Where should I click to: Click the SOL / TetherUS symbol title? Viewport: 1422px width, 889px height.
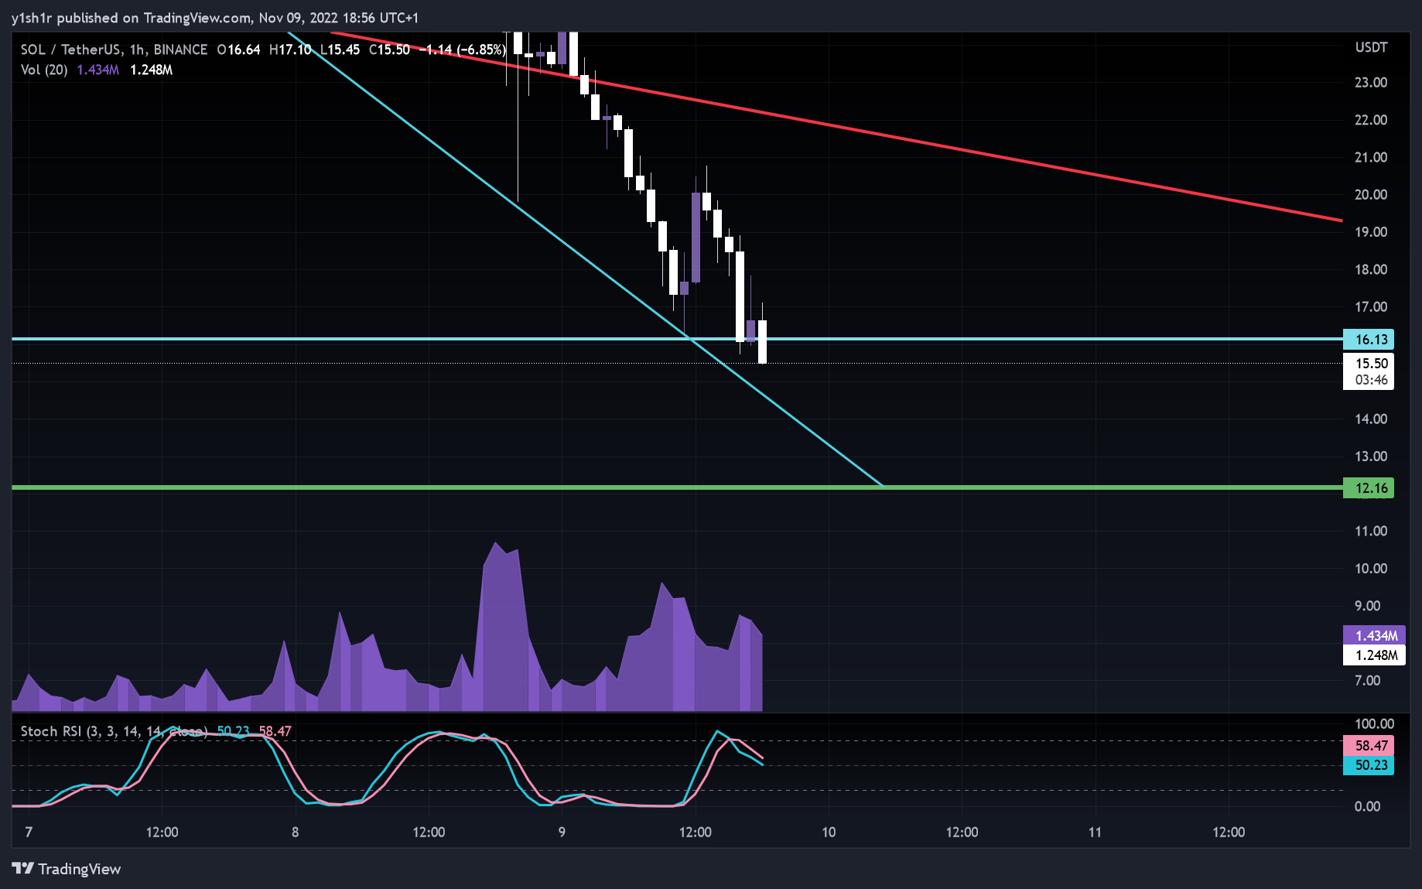point(70,50)
